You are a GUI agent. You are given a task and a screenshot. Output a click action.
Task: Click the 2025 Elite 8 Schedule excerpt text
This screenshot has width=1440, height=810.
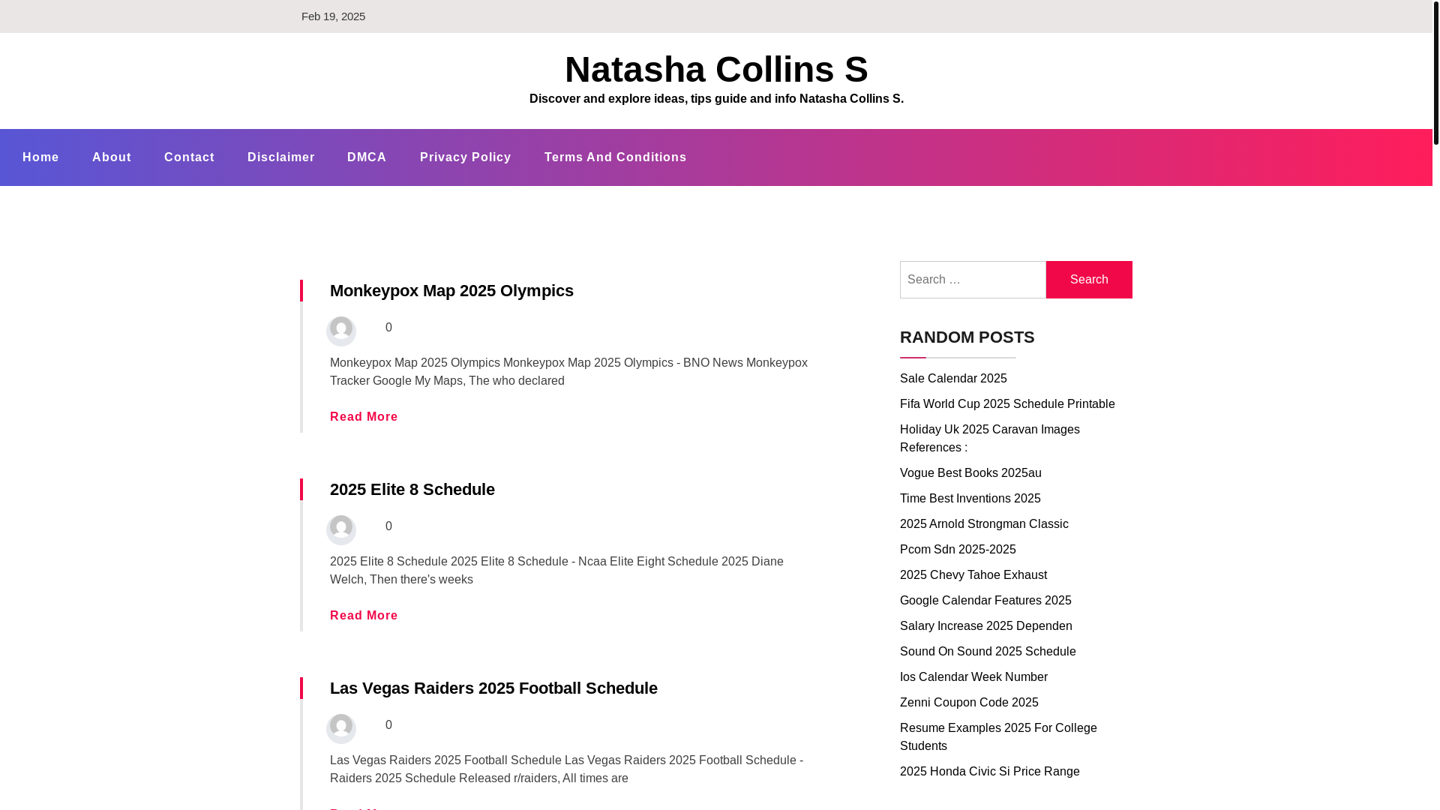pyautogui.click(x=556, y=571)
